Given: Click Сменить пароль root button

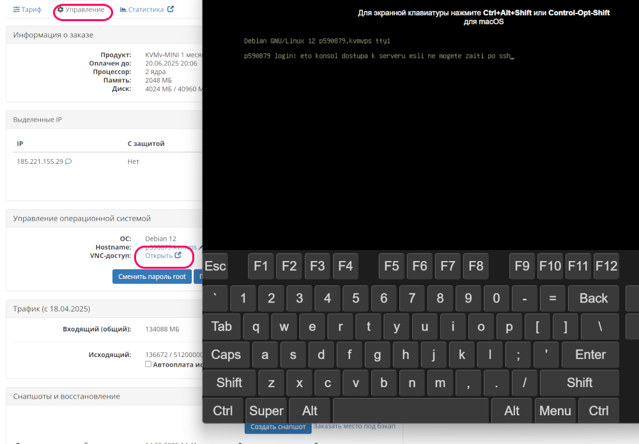Looking at the screenshot, I should pyautogui.click(x=151, y=276).
